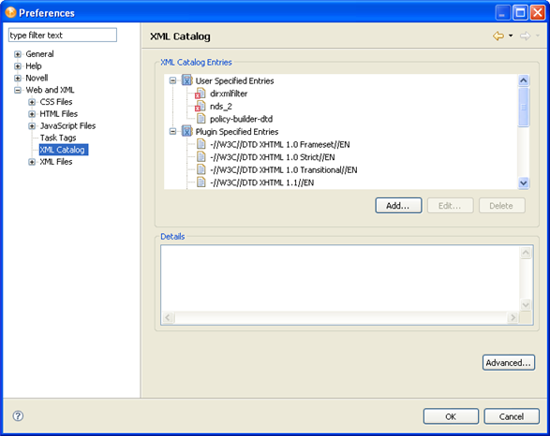Open the back history dropdown arrow

(x=511, y=36)
